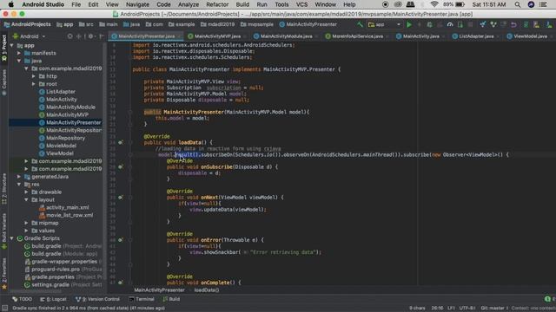Click AndroidProjects breadcrumb in navigation bar
The width and height of the screenshot is (556, 312).
[x=28, y=24]
